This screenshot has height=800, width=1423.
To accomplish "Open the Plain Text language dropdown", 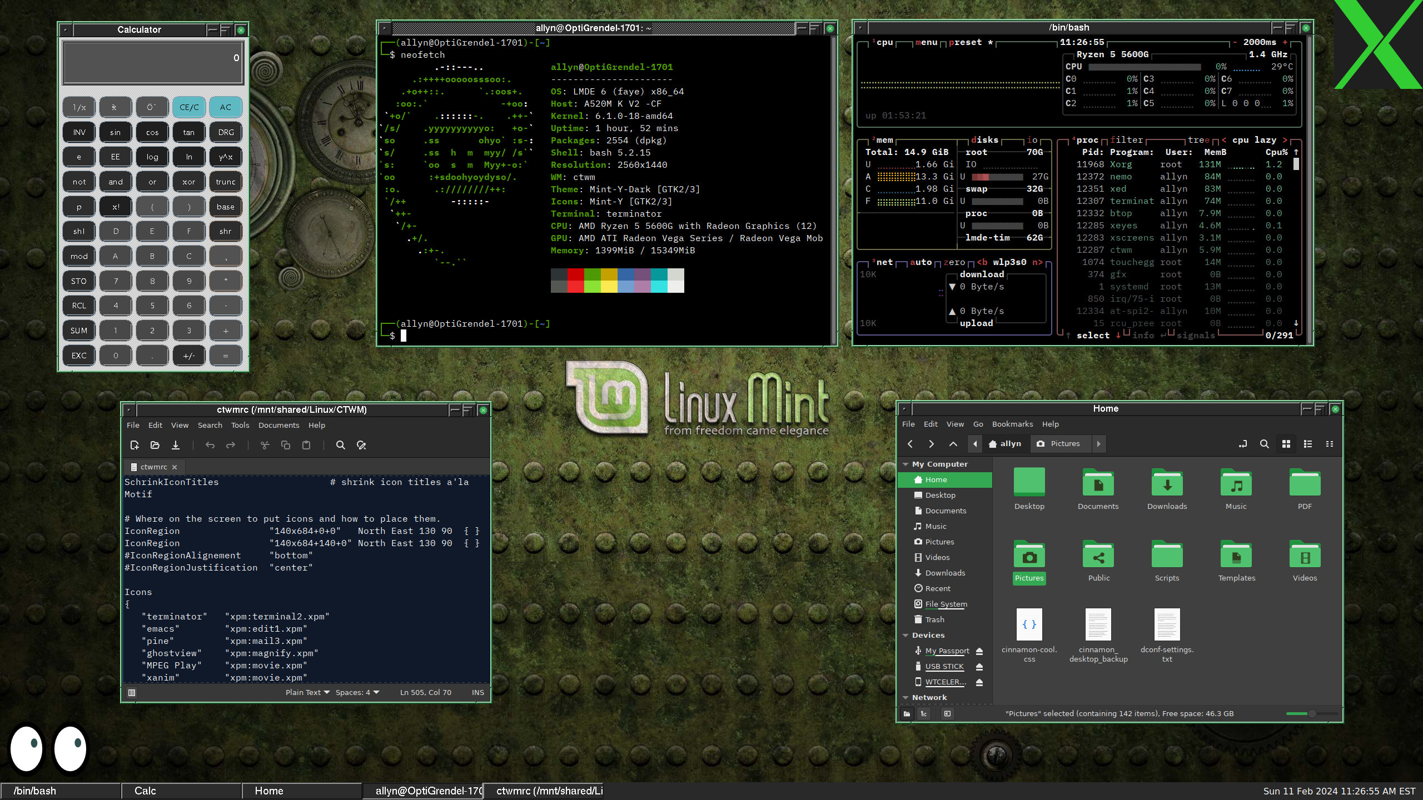I will click(307, 692).
